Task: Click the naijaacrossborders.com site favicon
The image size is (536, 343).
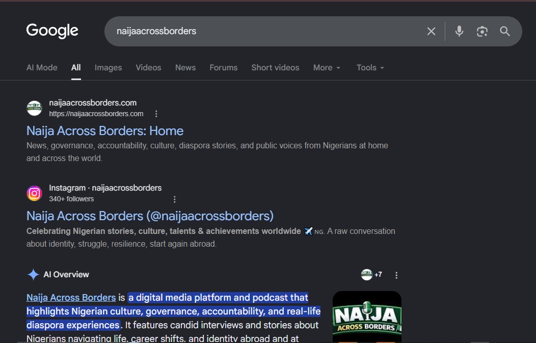Action: pos(34,108)
